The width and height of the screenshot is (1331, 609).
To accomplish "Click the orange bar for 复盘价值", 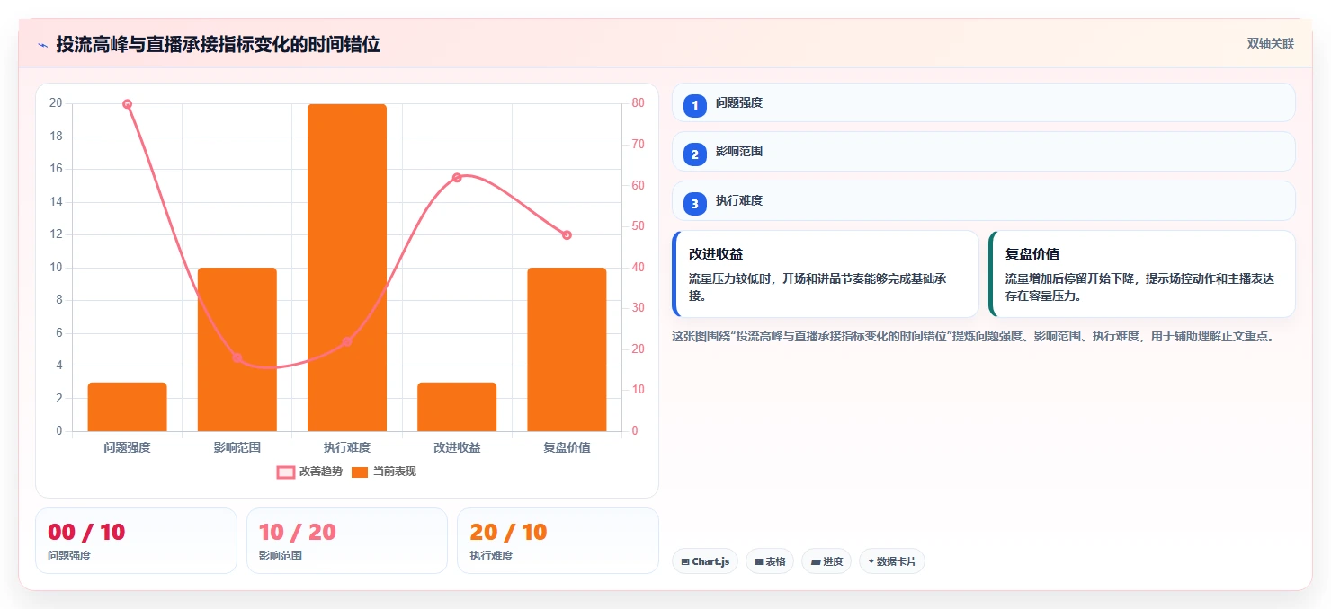I will tap(567, 349).
